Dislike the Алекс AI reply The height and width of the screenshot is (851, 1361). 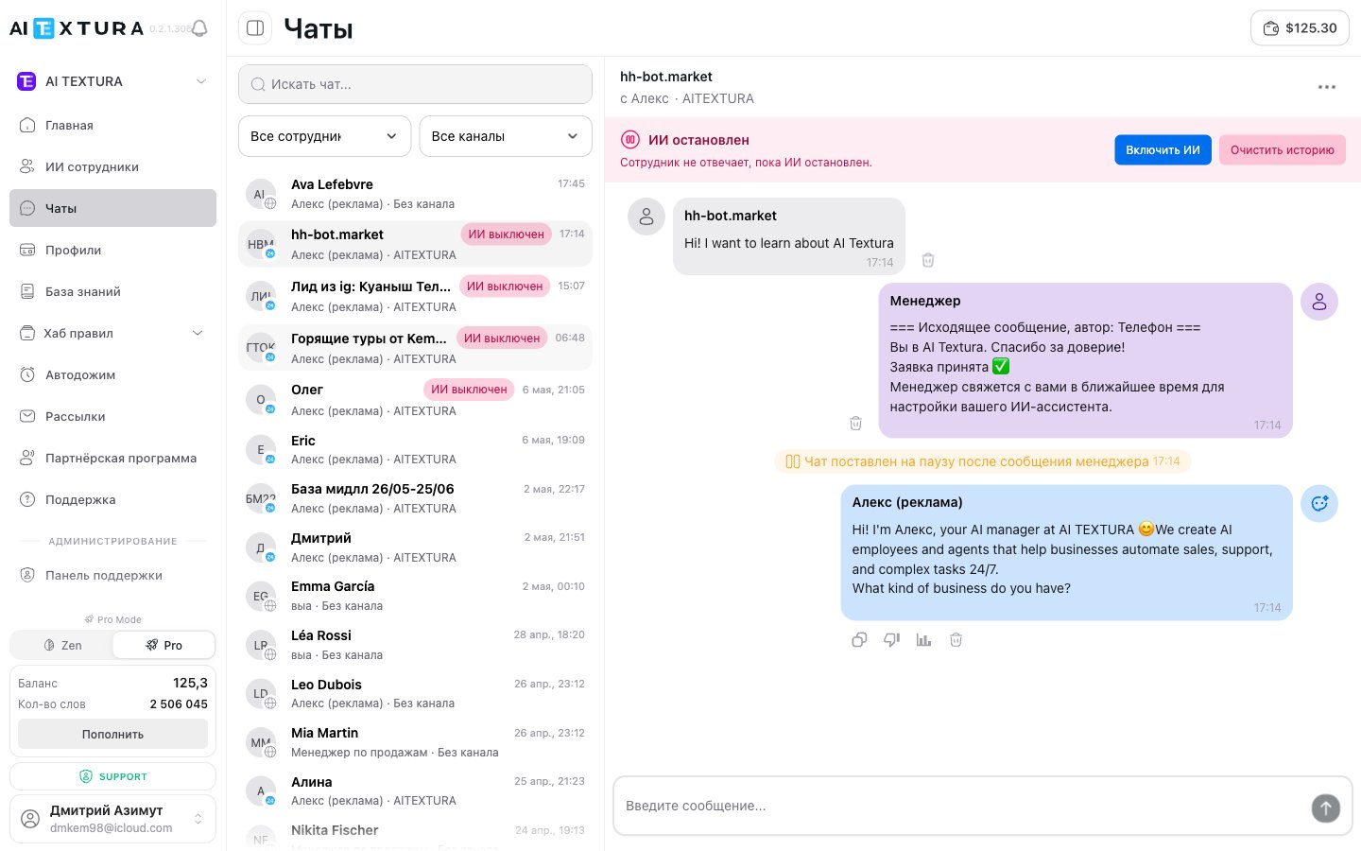pyautogui.click(x=891, y=640)
